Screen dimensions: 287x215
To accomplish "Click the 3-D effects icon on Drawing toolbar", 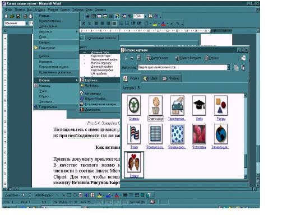I will pyautogui.click(x=148, y=195).
